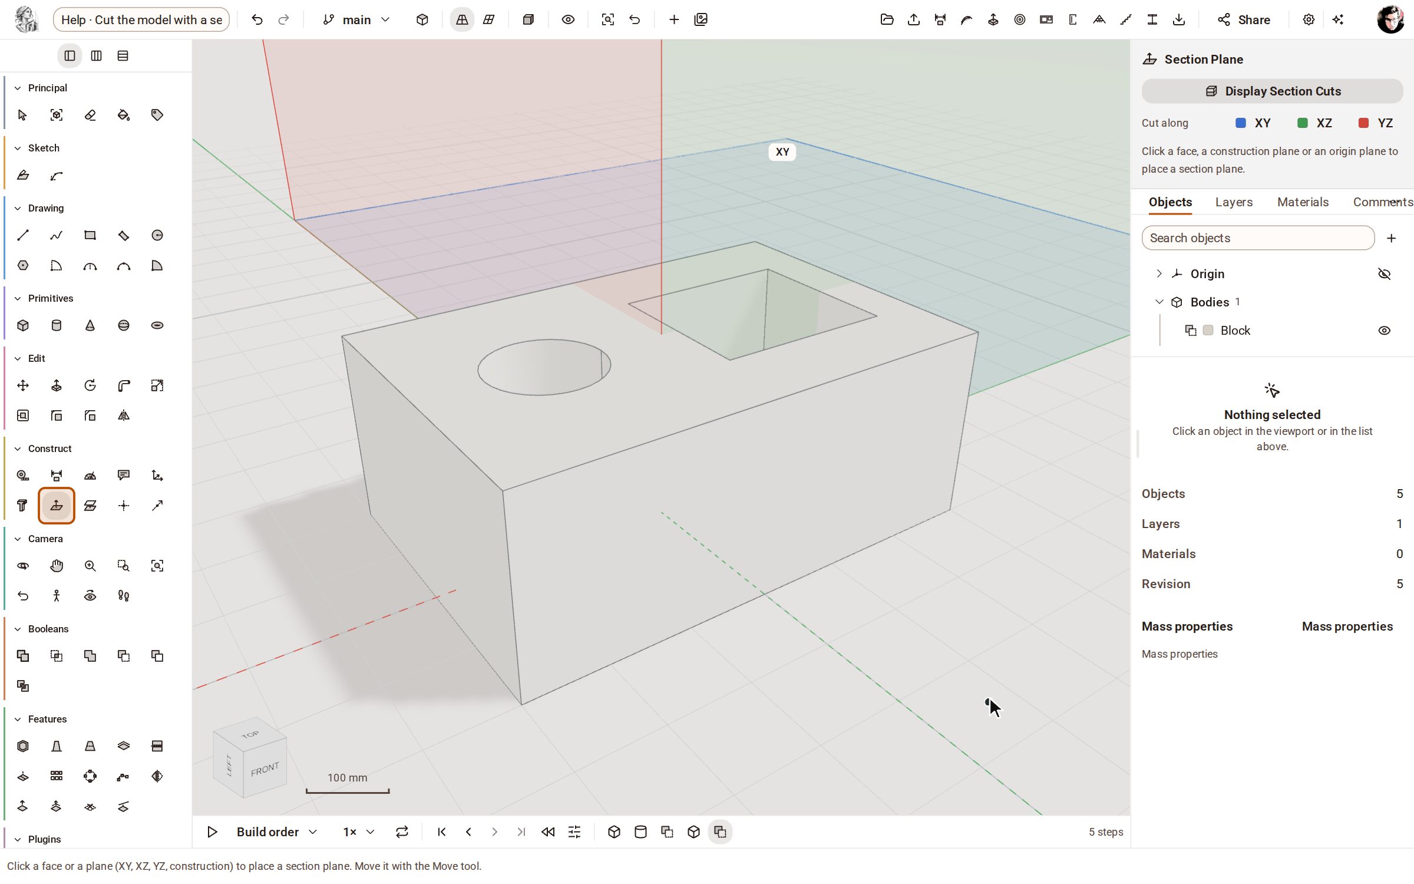
Task: Toggle loop playback in timeline
Action: [402, 832]
